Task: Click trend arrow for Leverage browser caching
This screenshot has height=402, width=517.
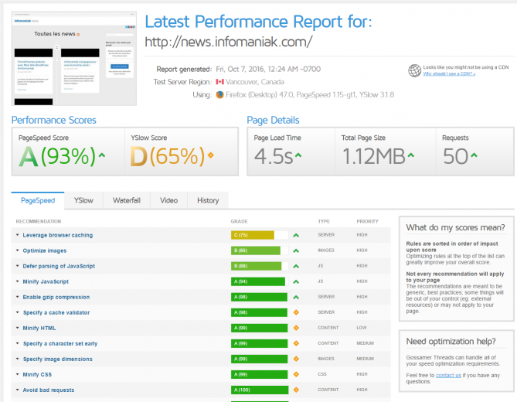Action: 296,235
